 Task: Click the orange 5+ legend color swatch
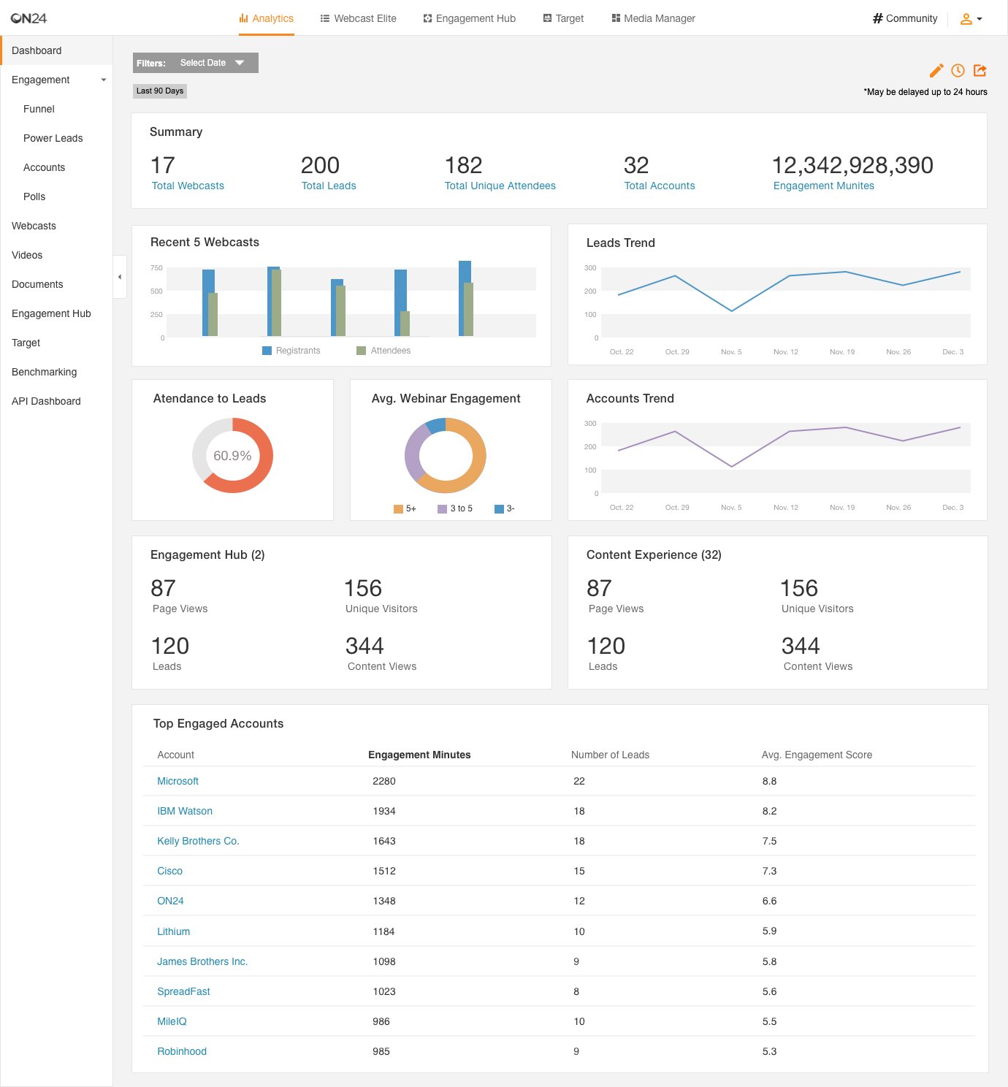coord(398,509)
